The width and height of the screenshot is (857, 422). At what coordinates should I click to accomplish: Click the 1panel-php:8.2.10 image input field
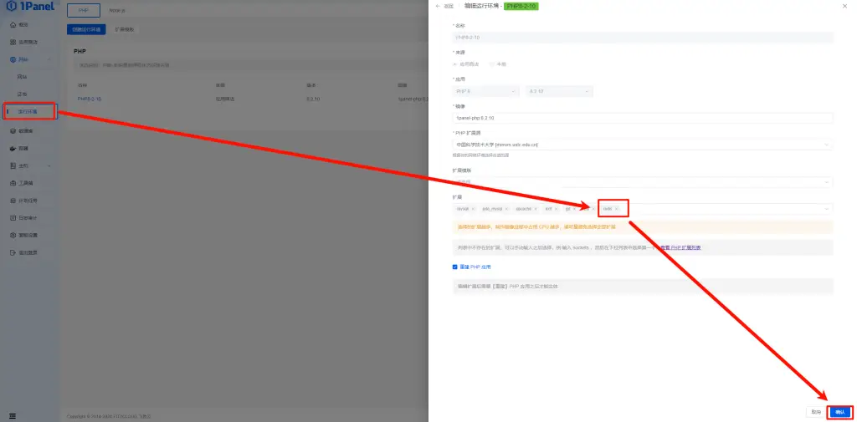(642, 118)
